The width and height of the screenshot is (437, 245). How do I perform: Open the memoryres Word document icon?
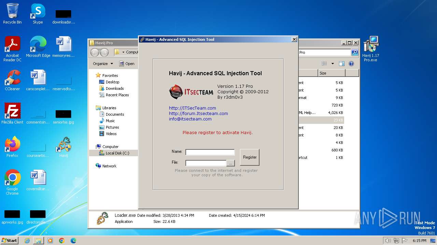(x=64, y=47)
